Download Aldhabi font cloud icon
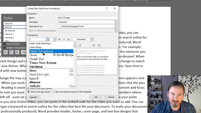This screenshot has width=201, height=113. pos(71,86)
